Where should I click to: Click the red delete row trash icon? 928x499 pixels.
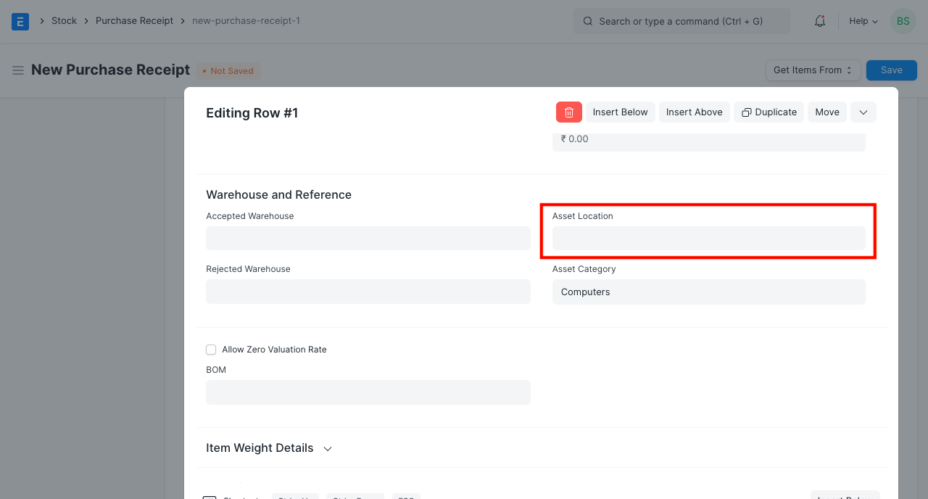coord(568,112)
